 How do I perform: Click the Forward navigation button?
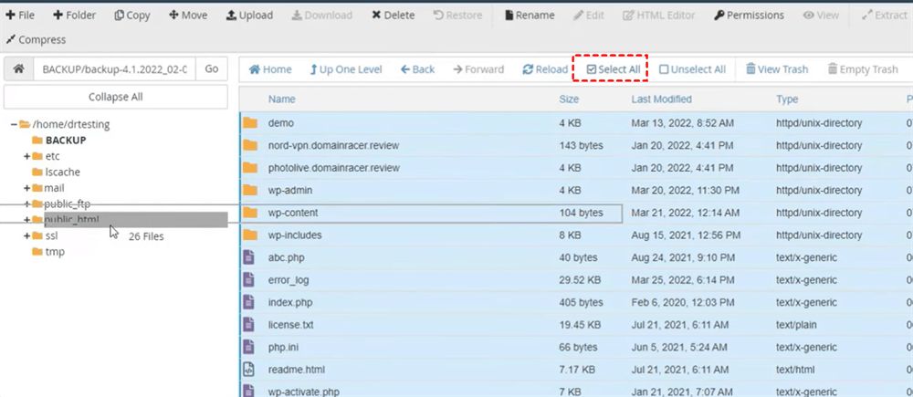(x=478, y=69)
